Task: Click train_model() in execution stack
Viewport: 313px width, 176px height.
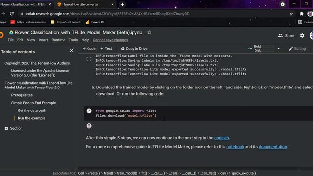Action: coord(127,173)
